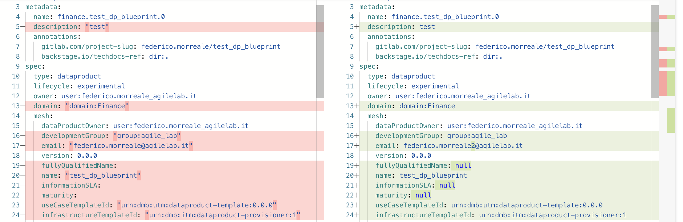The width and height of the screenshot is (683, 222).
Task: Click removed "test_dp_blueprint" quoted name value
Action: click(103, 175)
